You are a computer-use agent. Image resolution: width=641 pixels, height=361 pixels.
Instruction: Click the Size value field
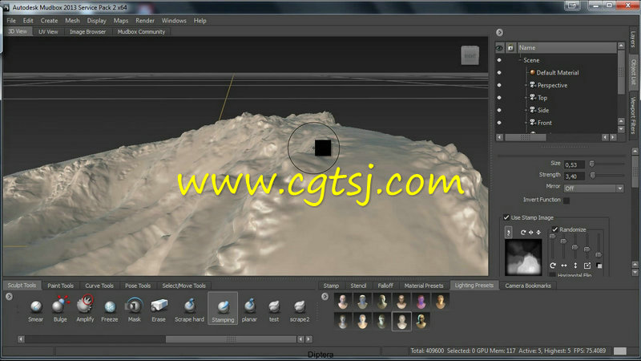click(574, 164)
